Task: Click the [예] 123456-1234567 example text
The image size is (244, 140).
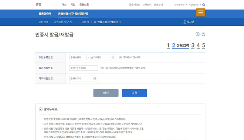Action: pos(129,57)
